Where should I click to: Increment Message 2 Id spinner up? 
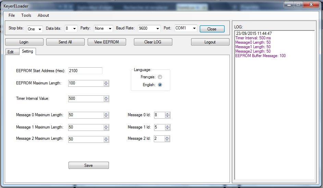coord(167,137)
